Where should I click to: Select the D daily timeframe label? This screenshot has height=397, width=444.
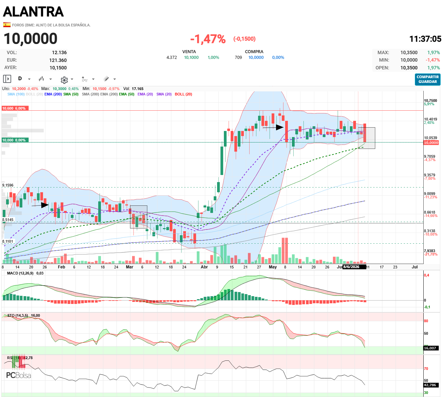(x=20, y=79)
